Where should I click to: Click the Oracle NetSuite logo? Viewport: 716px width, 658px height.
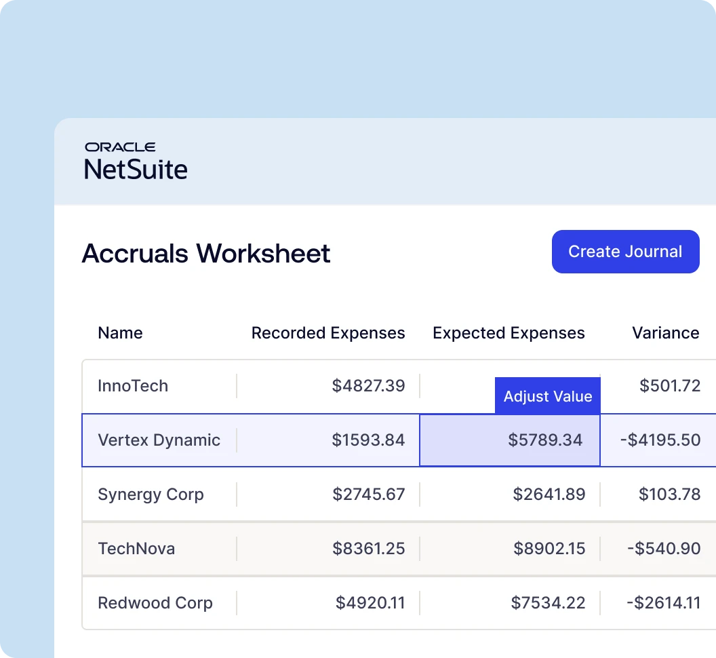(x=136, y=161)
